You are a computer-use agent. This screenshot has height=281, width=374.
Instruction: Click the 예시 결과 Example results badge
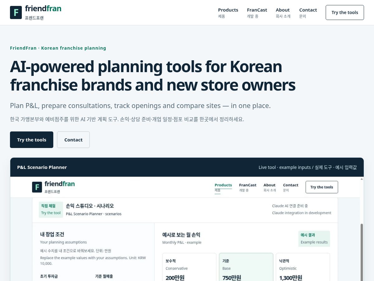coord(314,239)
